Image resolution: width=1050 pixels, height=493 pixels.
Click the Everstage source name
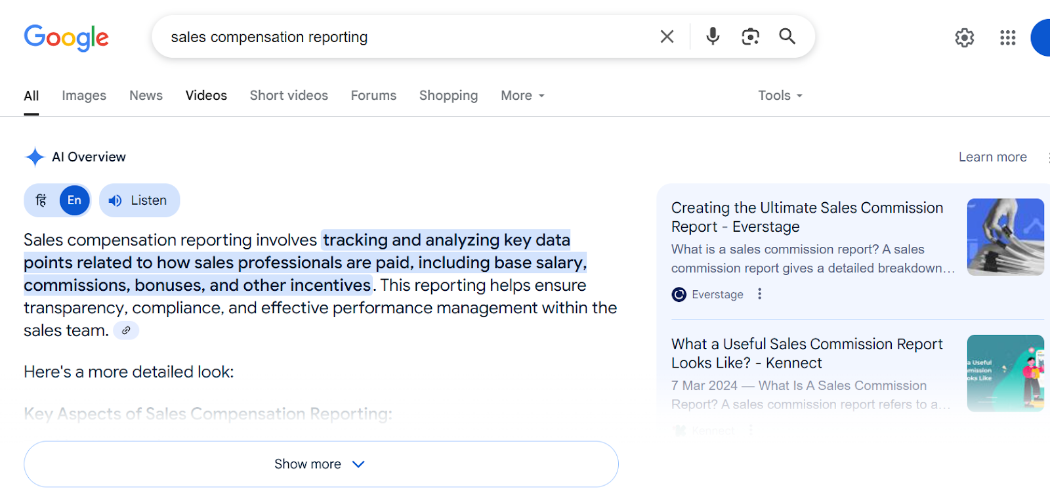[x=717, y=295]
